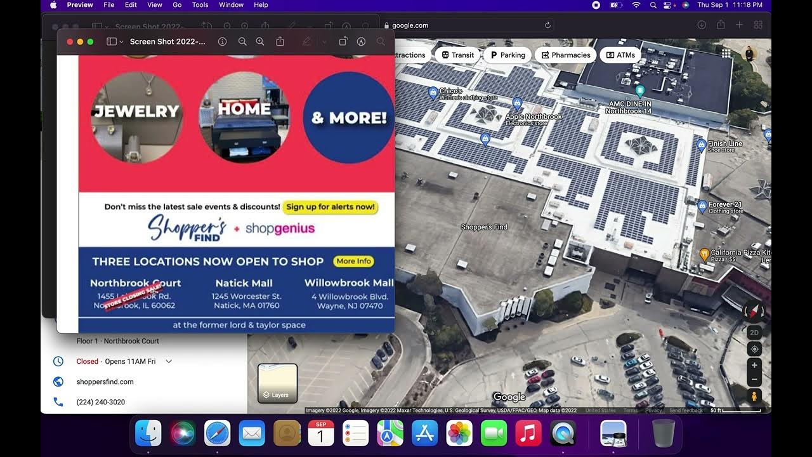Switch the map to 2D view
812x457 pixels.
coord(754,333)
